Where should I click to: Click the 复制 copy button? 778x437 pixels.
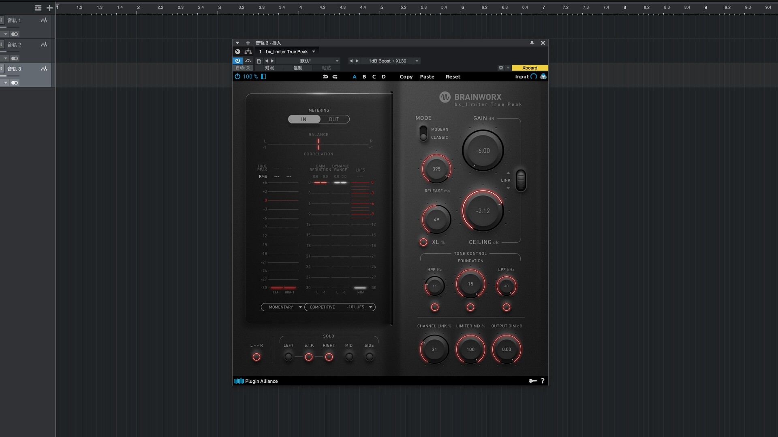coord(298,68)
